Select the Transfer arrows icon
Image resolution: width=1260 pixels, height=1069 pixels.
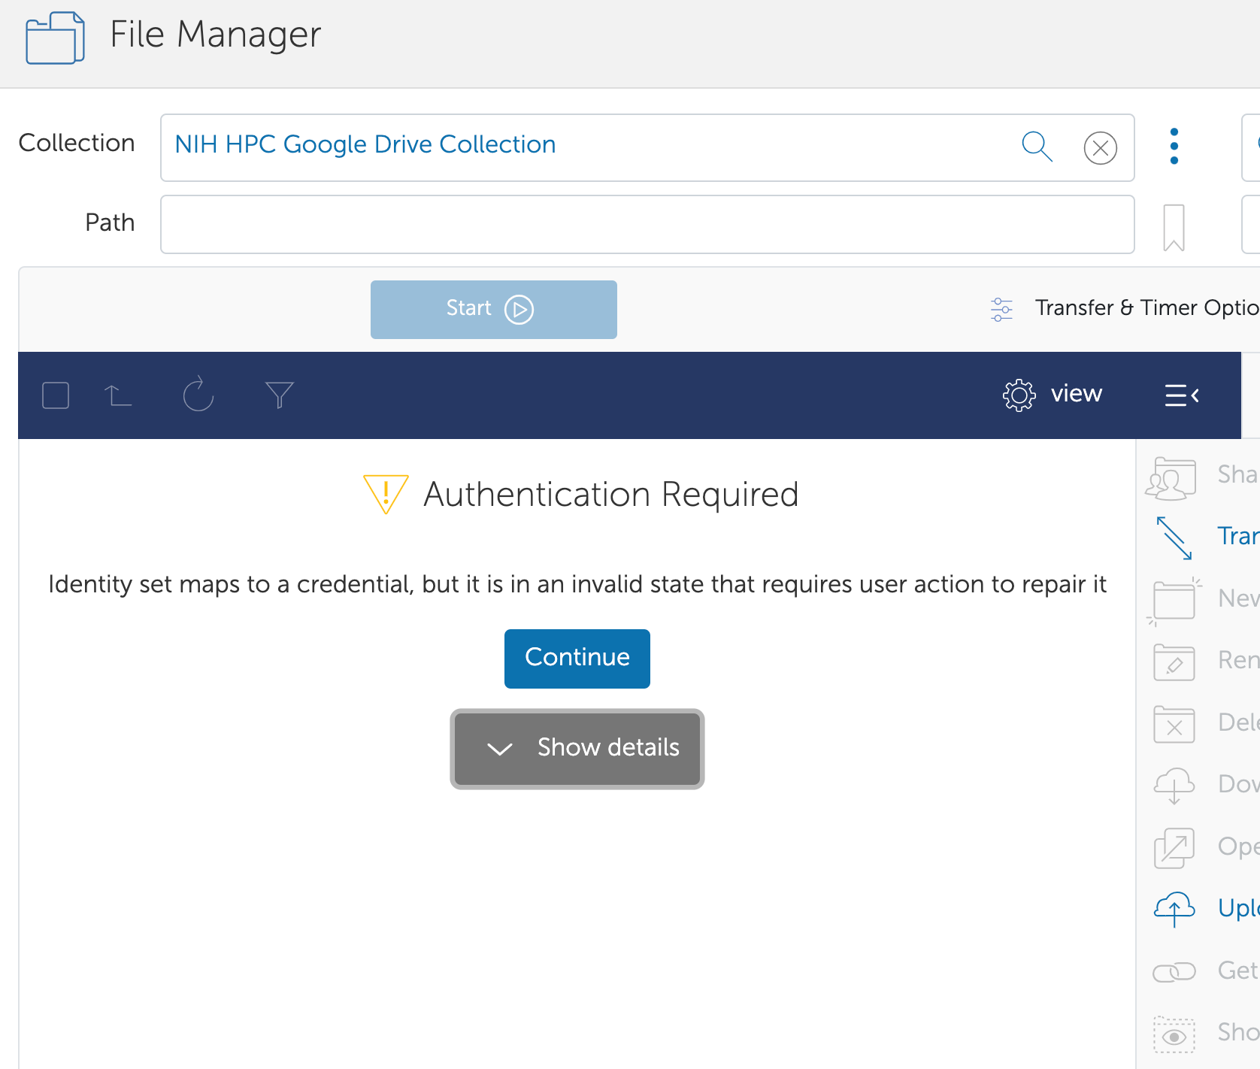click(1174, 538)
